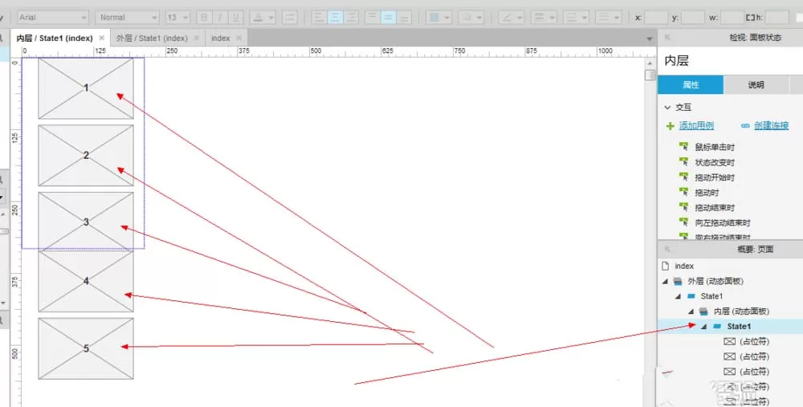
Task: Select the 拖动结束时 event
Action: 715,208
